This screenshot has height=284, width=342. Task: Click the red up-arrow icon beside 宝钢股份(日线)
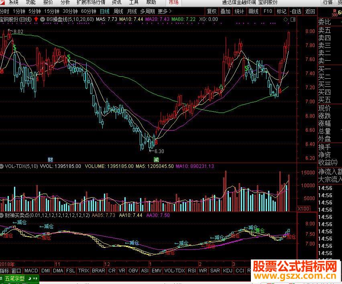[x=36, y=19]
